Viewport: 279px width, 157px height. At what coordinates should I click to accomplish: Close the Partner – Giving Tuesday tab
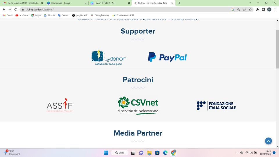172,3
